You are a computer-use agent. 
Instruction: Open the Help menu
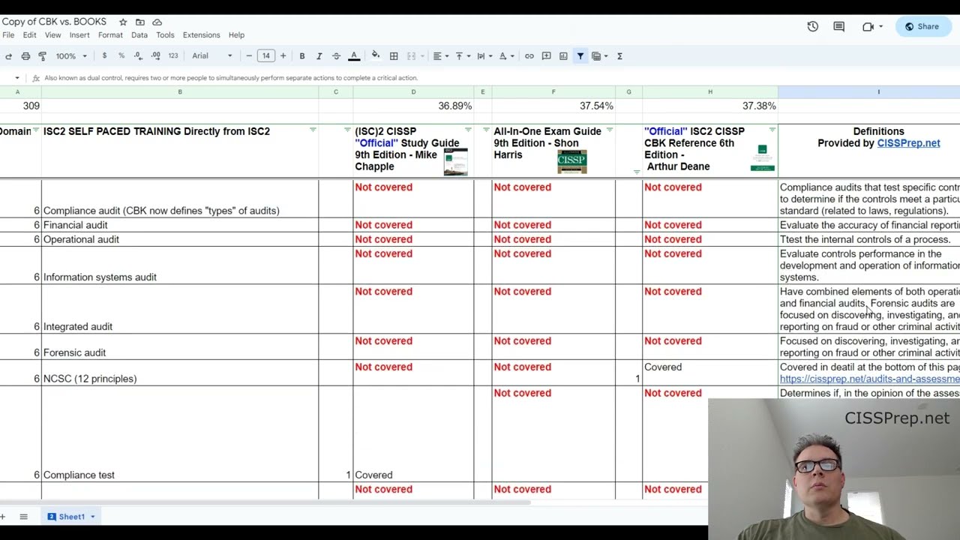click(236, 35)
